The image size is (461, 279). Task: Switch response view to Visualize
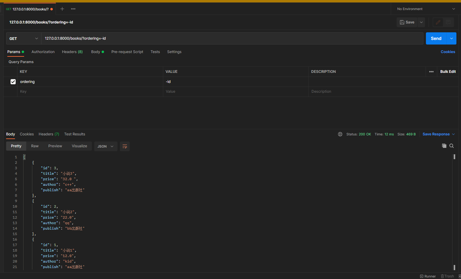[79, 146]
